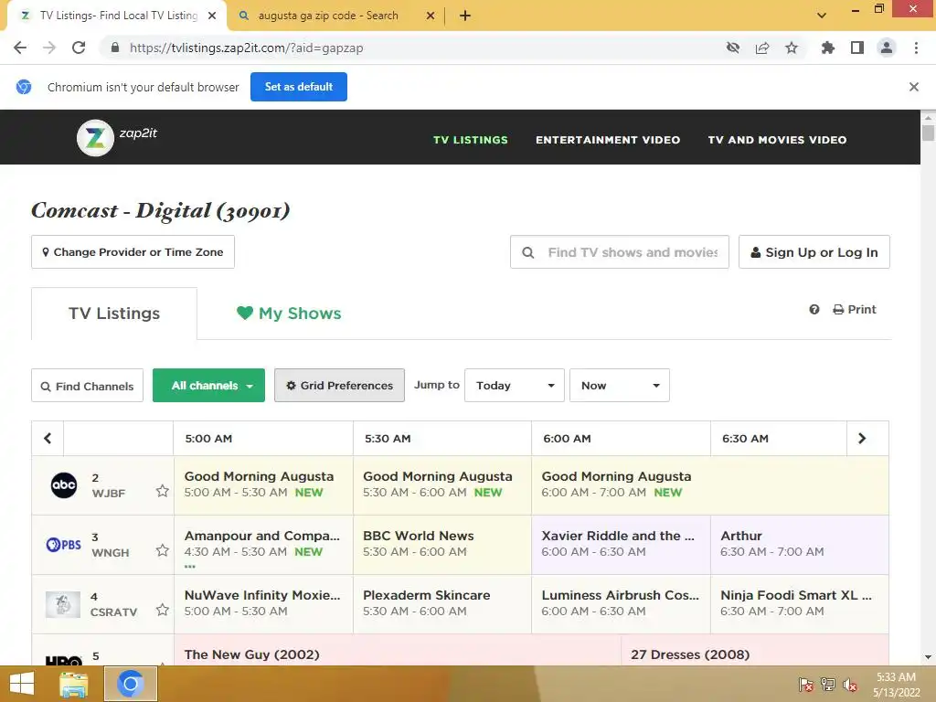
Task: Click the Chromium taskbar icon
Action: click(131, 684)
